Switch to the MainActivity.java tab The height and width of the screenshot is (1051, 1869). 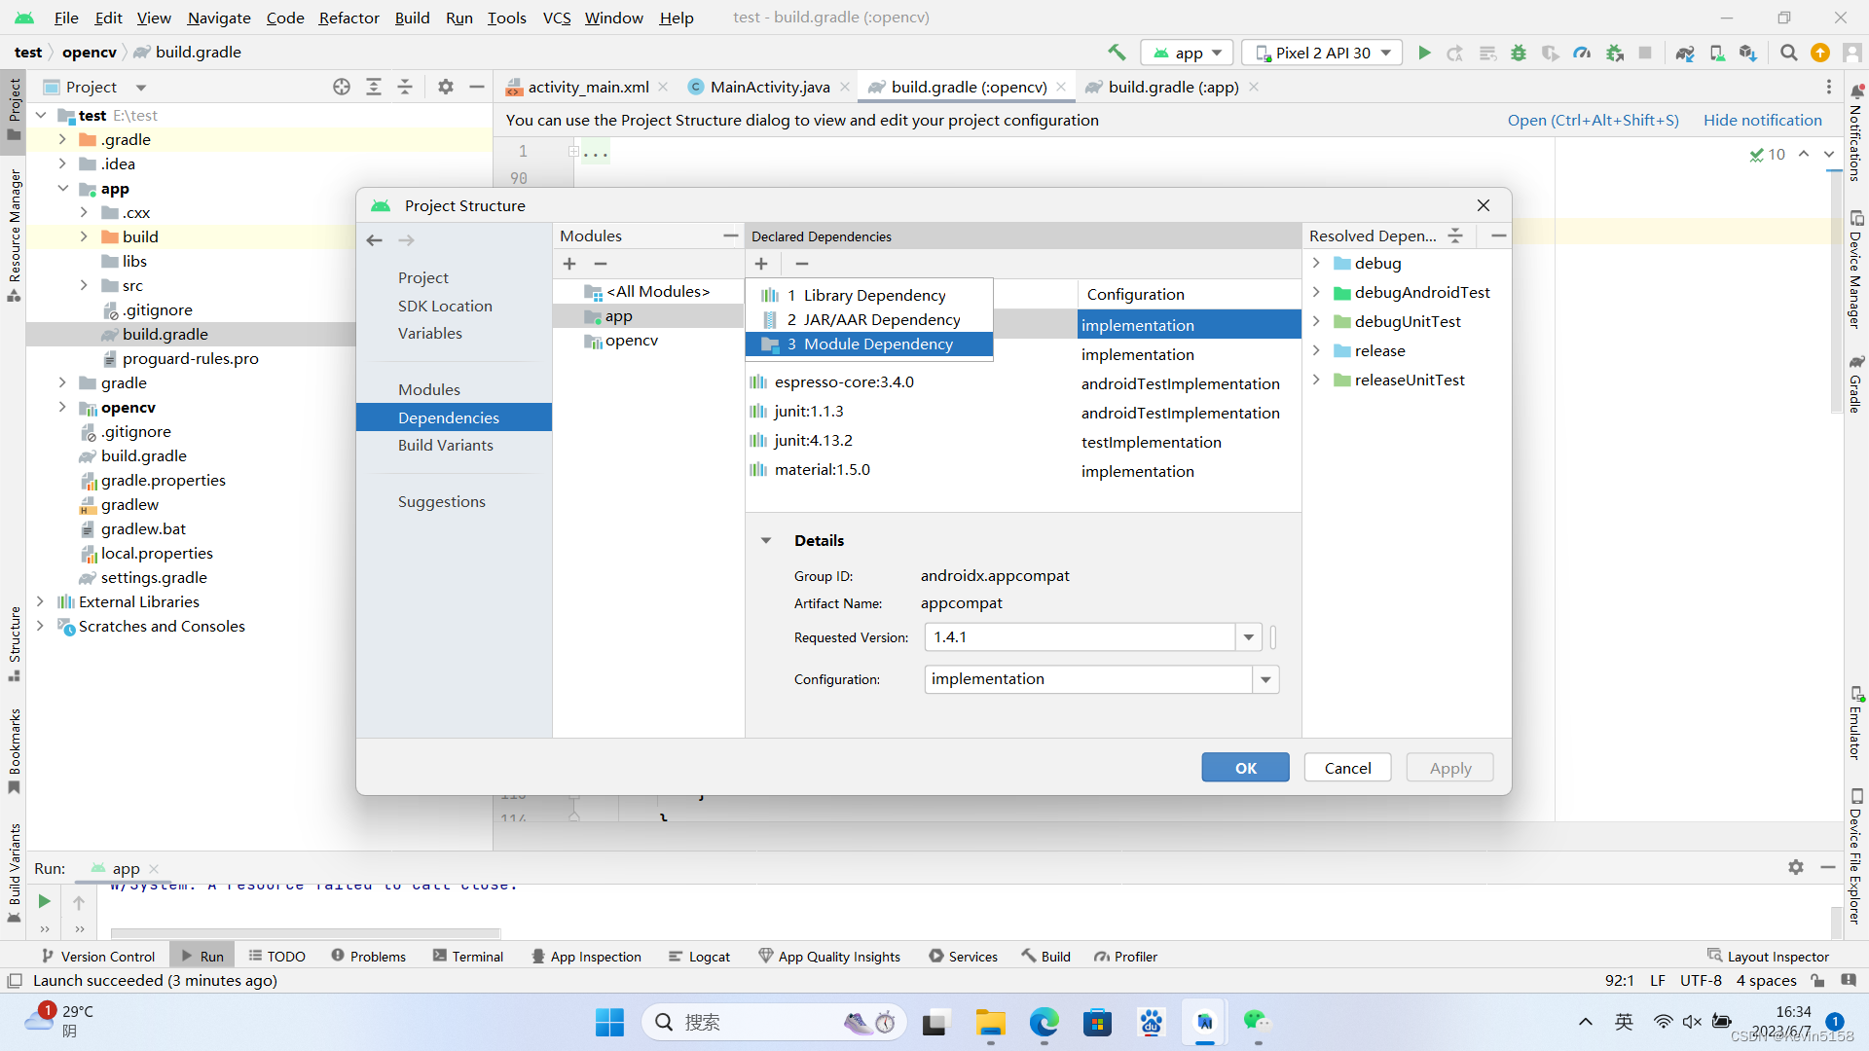pos(769,87)
